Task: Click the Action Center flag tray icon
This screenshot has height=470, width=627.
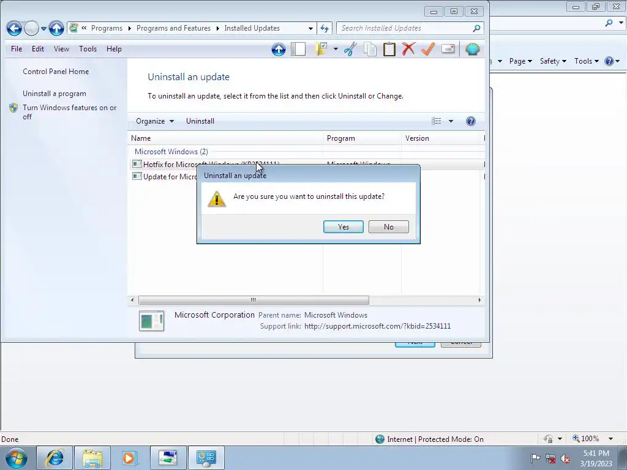Action: [535, 458]
